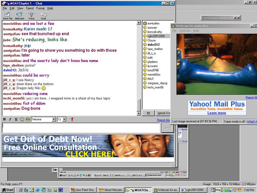The width and height of the screenshot is (257, 193).
Task: Click the 7:49 PM system clock
Action: [249, 190]
